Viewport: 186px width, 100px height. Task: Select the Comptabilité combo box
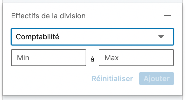point(92,37)
